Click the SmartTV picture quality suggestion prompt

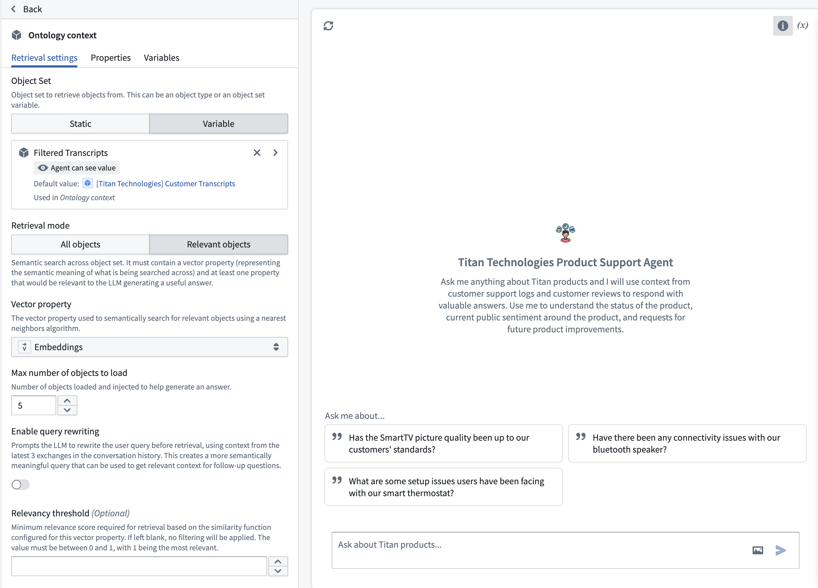tap(443, 443)
